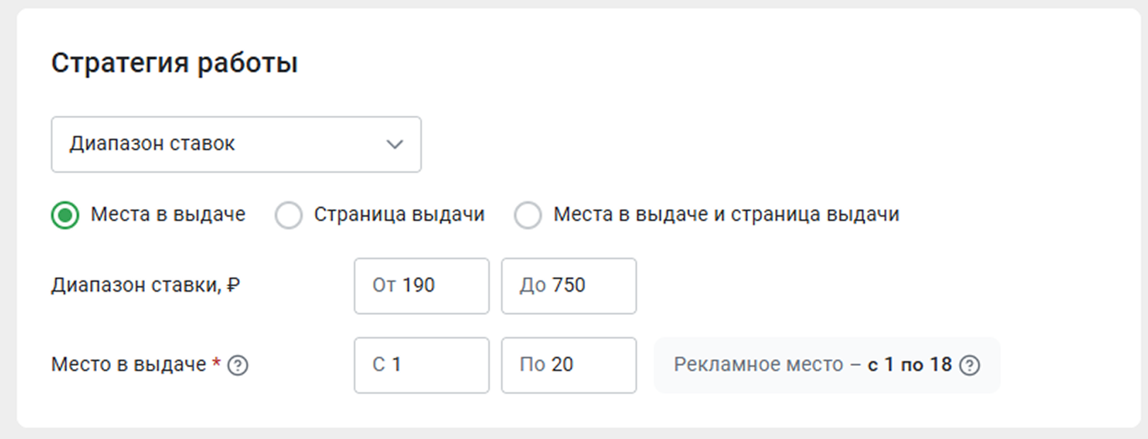Select the Страница выдачи radio option

point(289,215)
